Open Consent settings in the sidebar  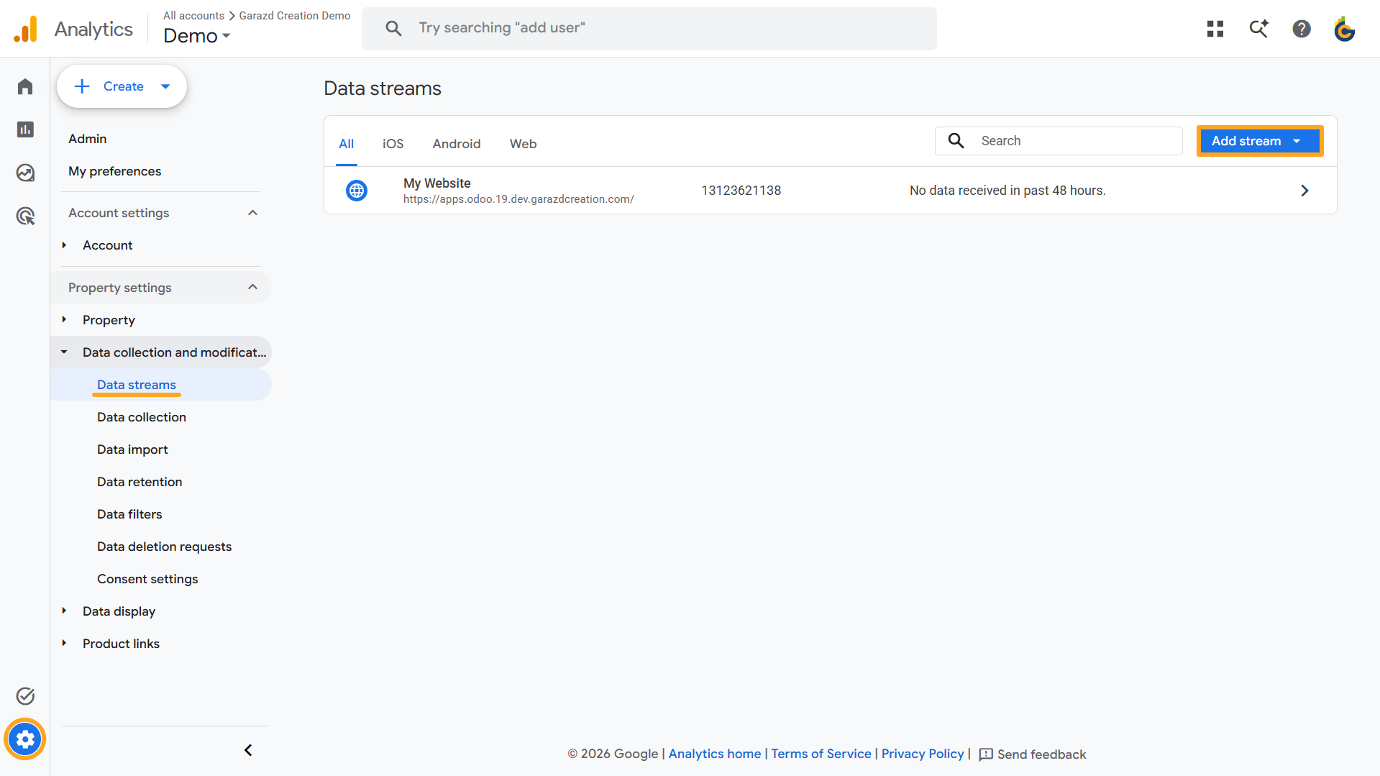[x=147, y=579]
